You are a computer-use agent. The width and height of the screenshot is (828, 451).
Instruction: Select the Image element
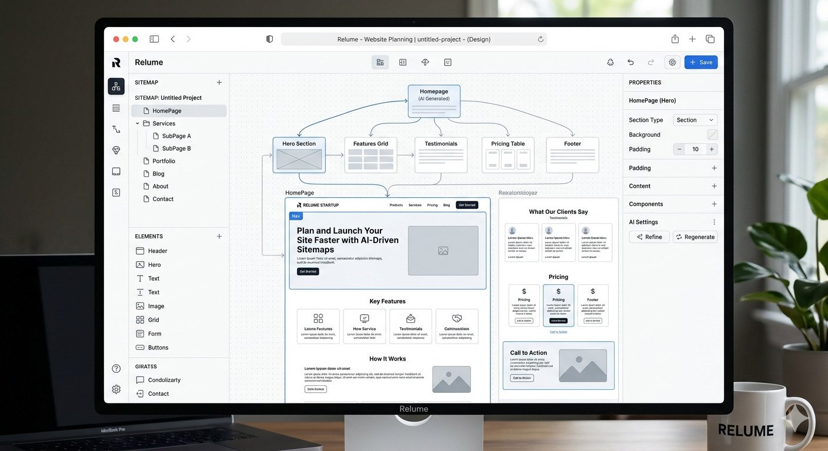(x=150, y=306)
